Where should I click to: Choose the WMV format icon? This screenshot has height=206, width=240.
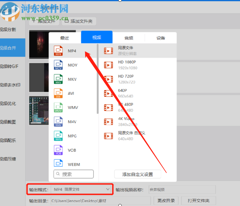coord(58,107)
